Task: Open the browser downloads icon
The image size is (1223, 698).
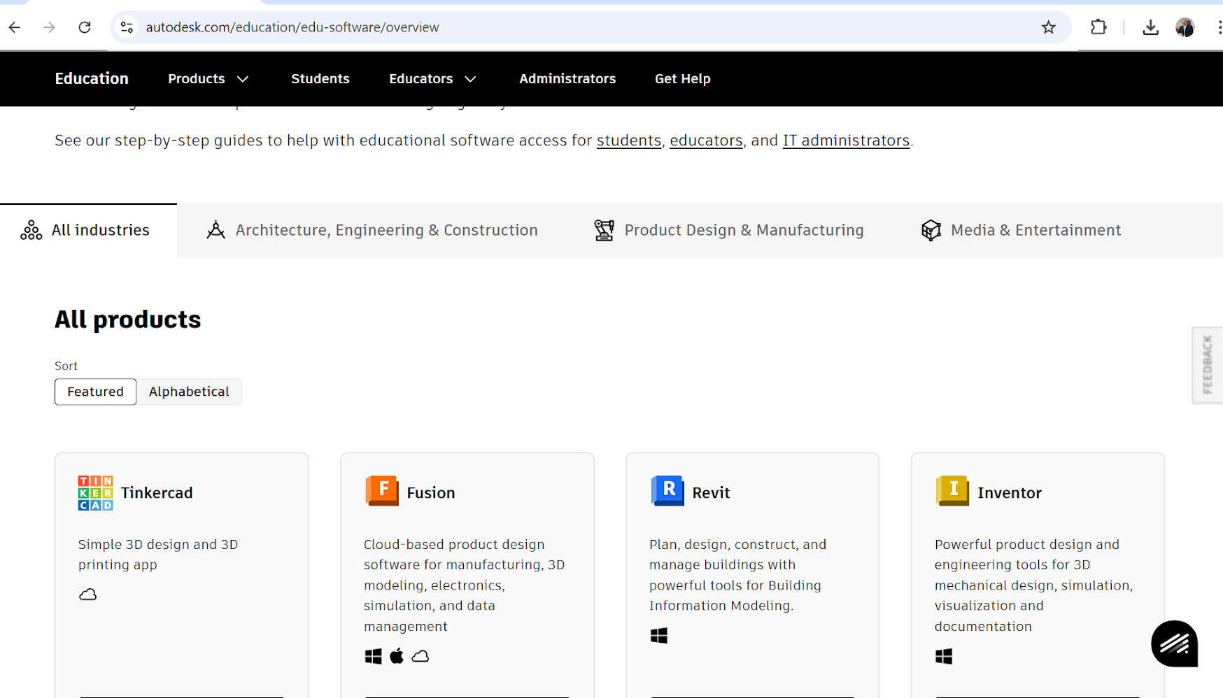Action: pos(1150,27)
